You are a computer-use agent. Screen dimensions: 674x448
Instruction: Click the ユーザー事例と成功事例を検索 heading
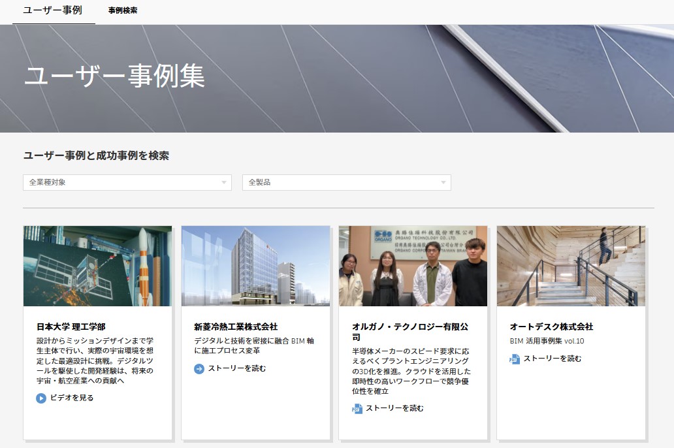point(96,155)
